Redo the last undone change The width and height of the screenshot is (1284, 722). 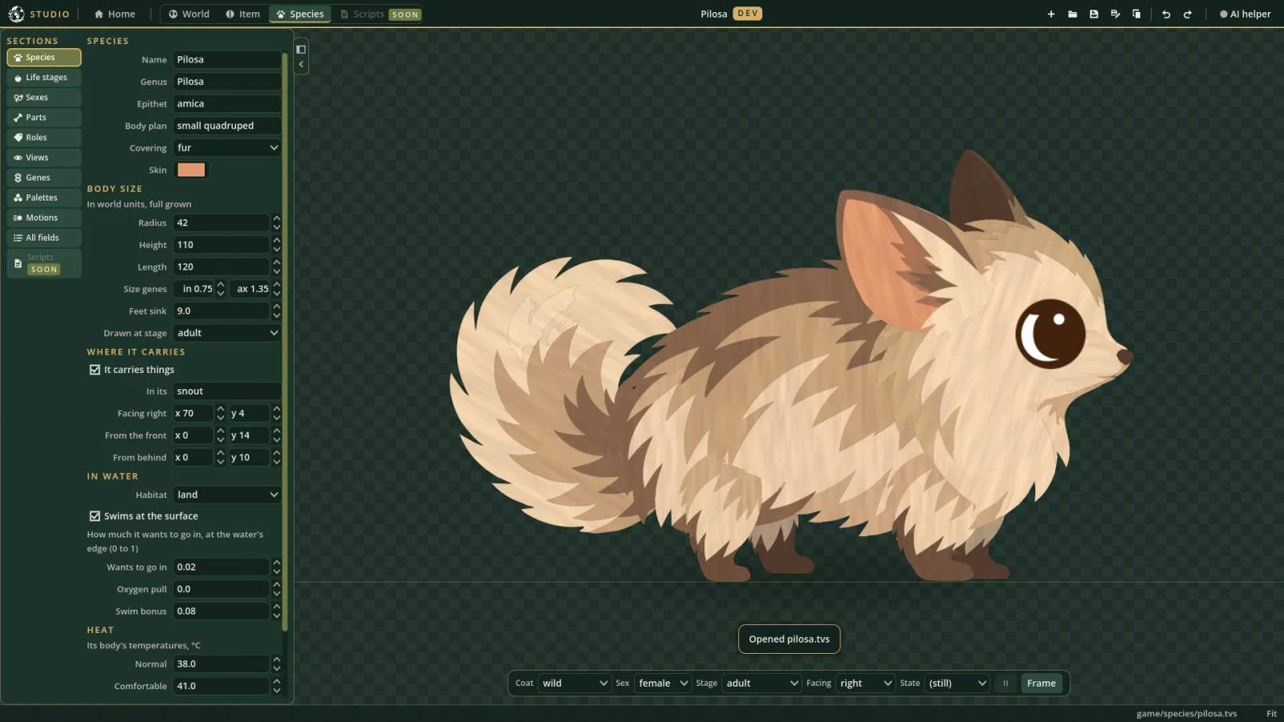[1188, 14]
